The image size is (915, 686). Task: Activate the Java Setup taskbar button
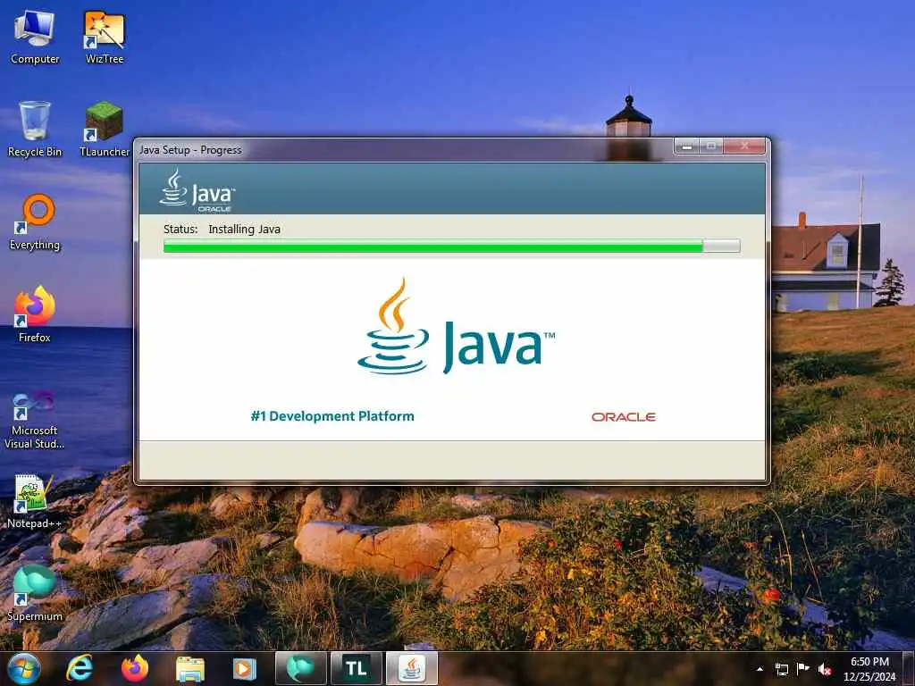click(412, 668)
